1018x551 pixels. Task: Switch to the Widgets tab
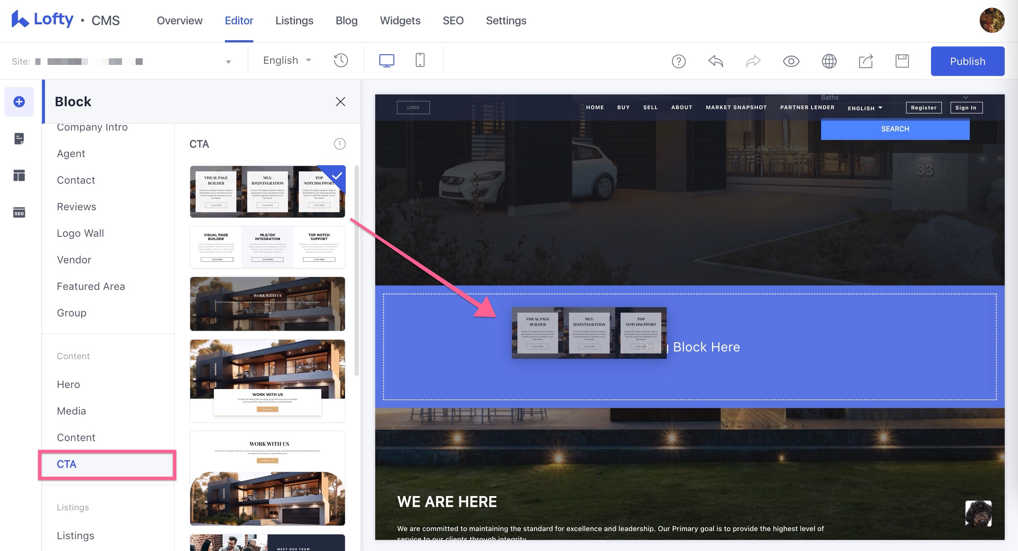(x=400, y=21)
